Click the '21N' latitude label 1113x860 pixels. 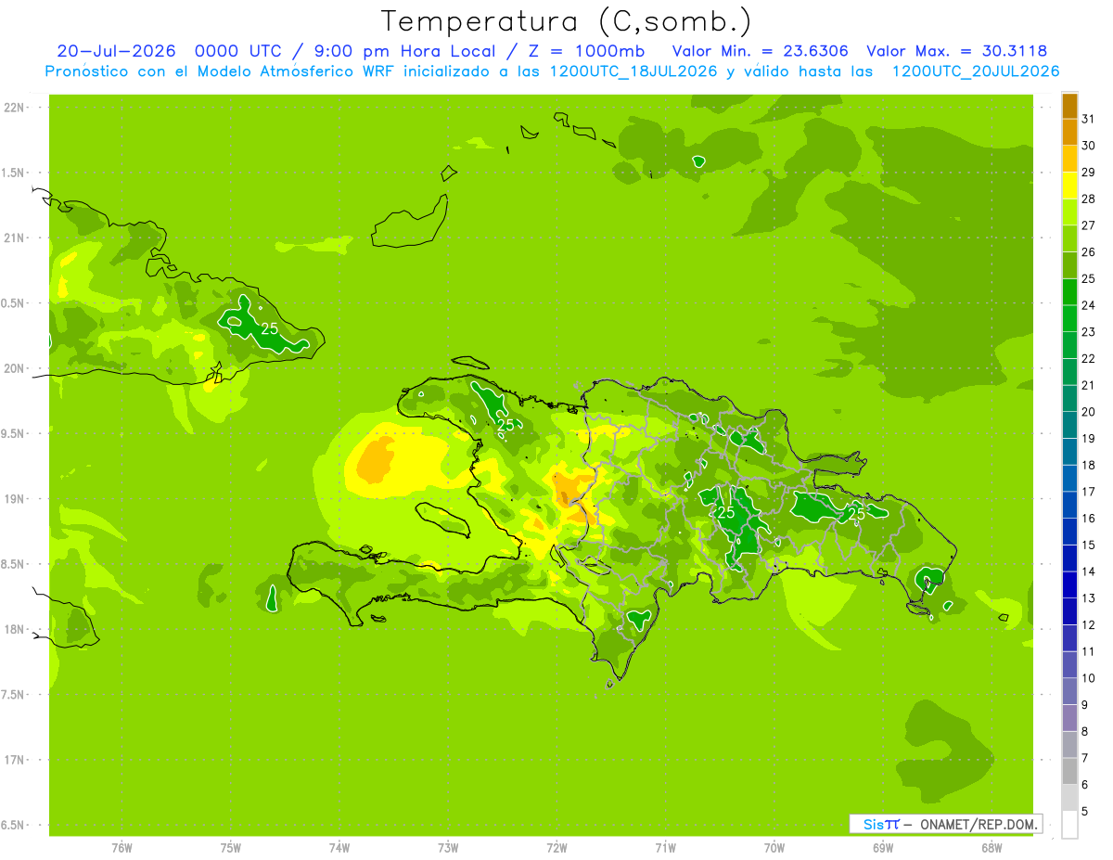coord(13,238)
